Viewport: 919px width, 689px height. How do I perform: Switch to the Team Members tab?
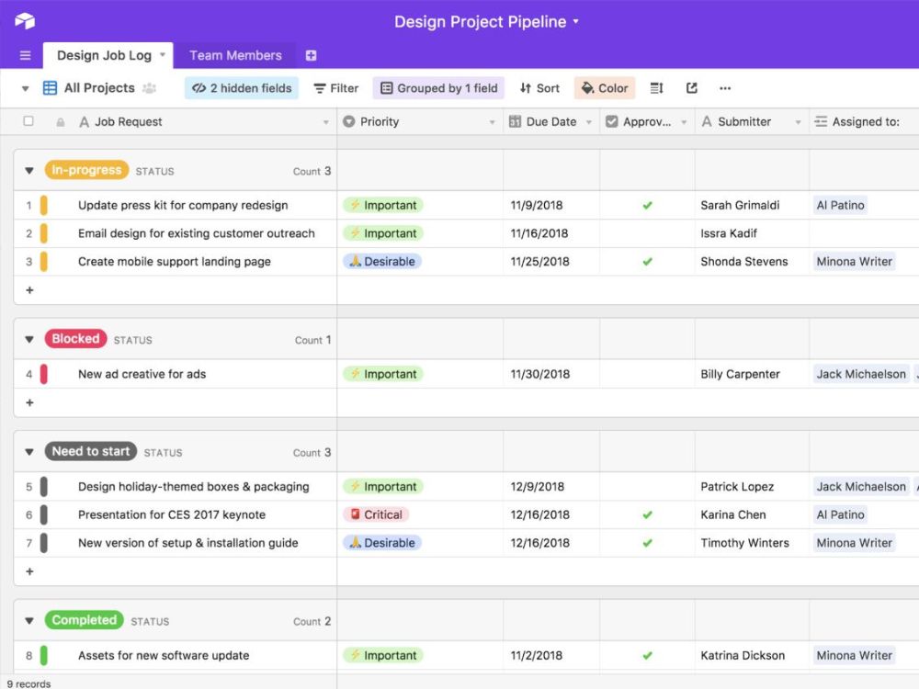[x=235, y=55]
